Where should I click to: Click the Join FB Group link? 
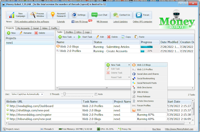81,22
